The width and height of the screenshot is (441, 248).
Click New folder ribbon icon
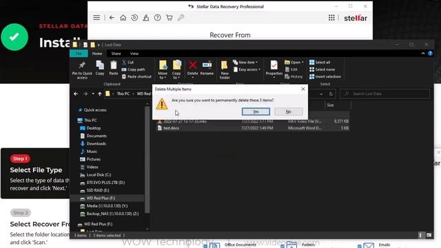click(225, 70)
